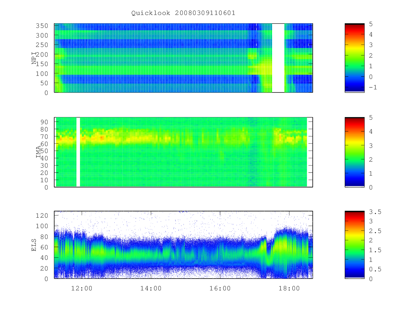Select the 12:00 time tick label
This screenshot has height=313, width=417.
click(x=82, y=289)
